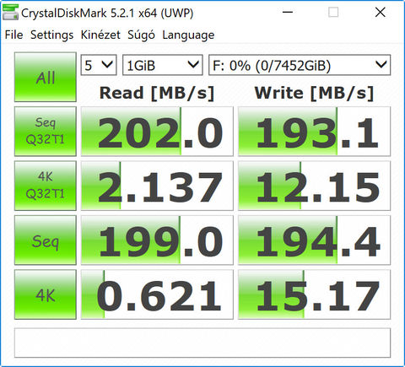The width and height of the screenshot is (405, 367).
Task: Start the Seq Q32T1 test
Action: 46,132
